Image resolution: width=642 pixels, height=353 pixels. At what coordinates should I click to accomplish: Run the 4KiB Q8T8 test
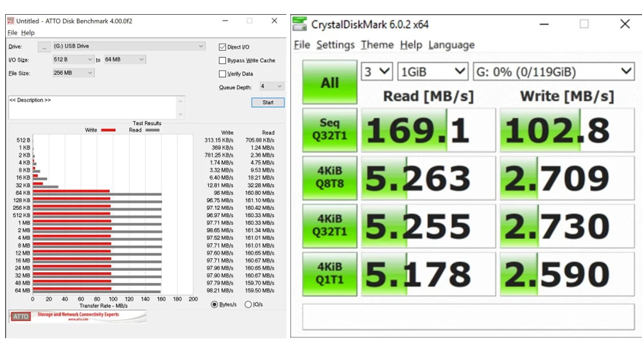(x=329, y=178)
